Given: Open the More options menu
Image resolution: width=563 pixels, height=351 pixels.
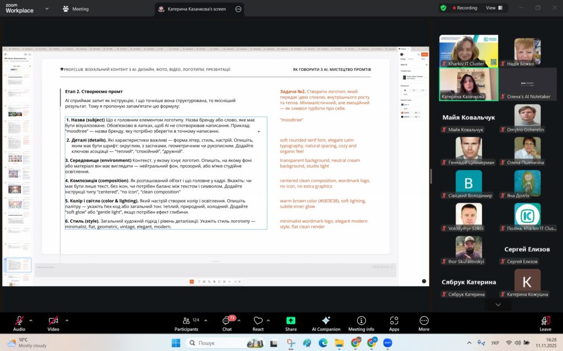Looking at the screenshot, I should (423, 321).
